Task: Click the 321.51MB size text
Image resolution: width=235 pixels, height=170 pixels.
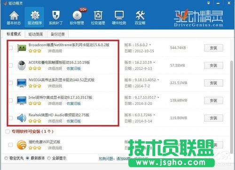Action: click(179, 83)
